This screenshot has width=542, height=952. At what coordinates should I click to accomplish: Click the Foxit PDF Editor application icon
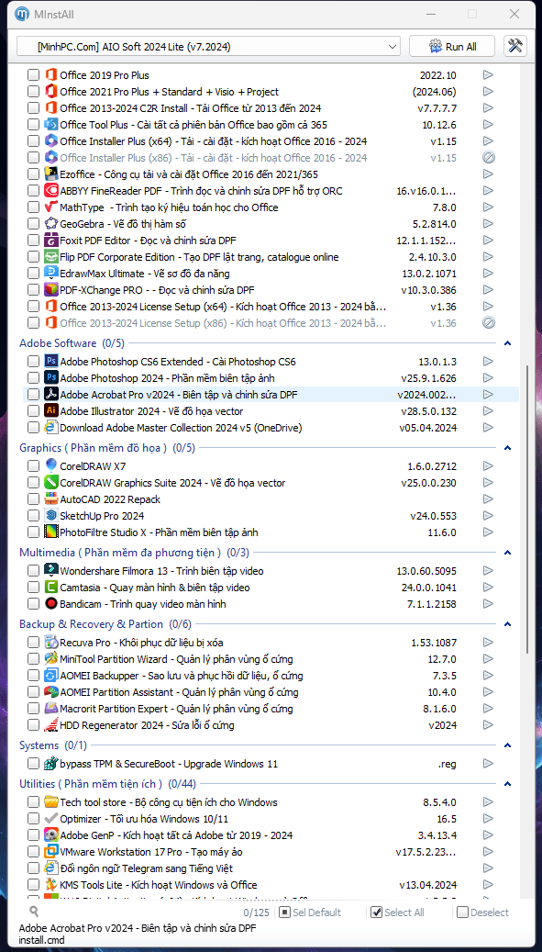[x=51, y=240]
